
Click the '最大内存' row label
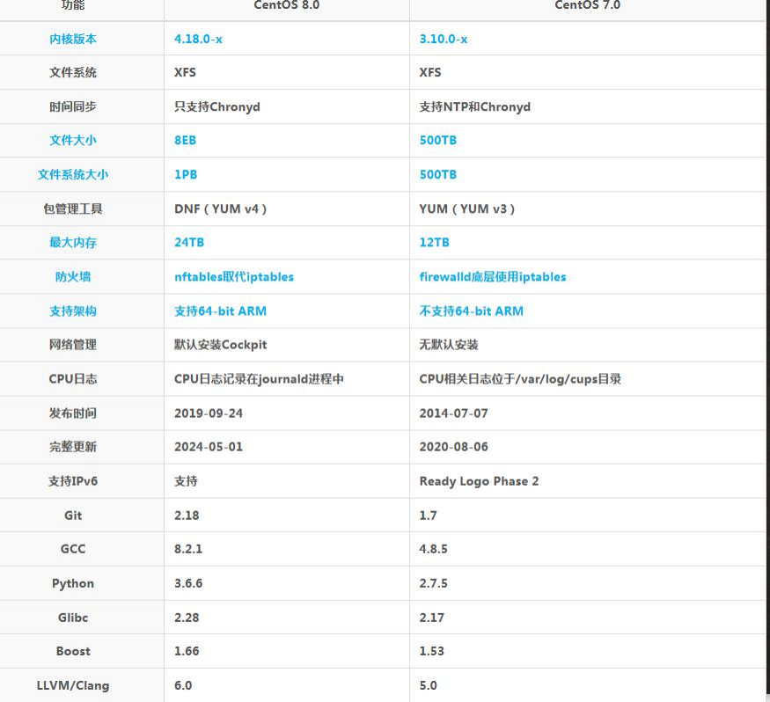73,242
